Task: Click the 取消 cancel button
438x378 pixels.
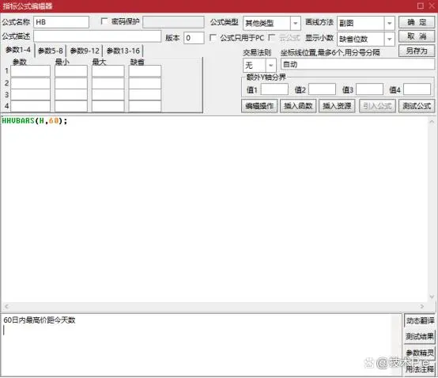Action: click(x=417, y=36)
